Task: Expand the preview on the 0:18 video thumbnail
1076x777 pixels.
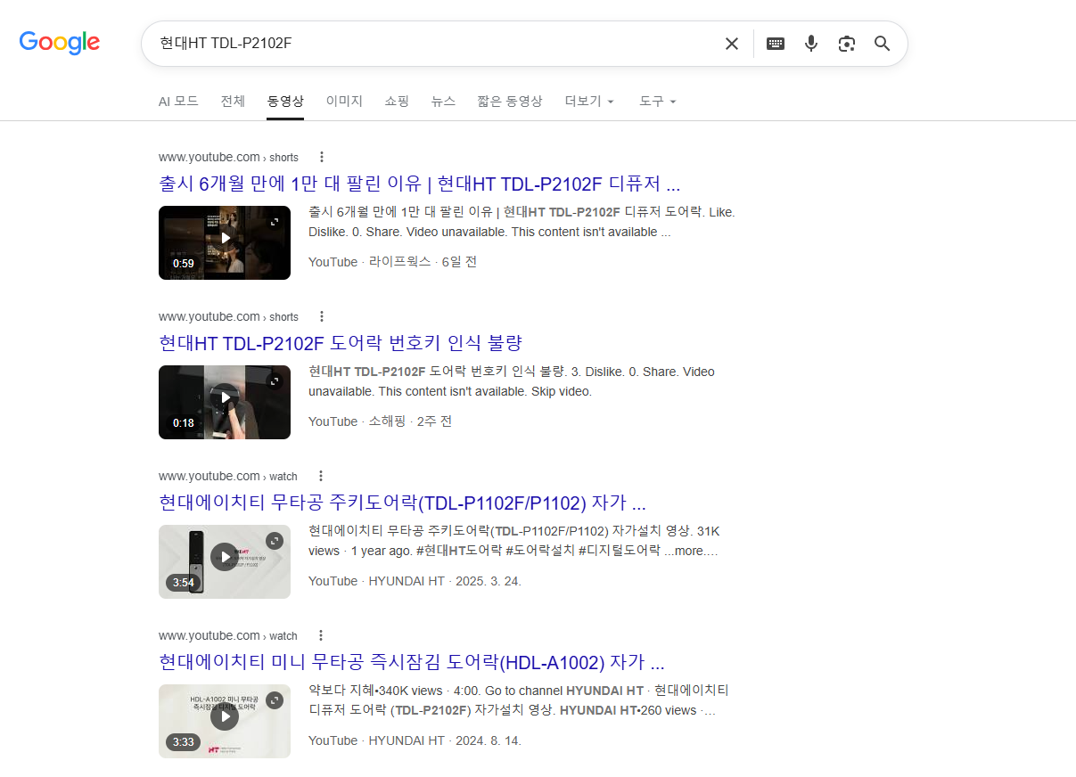Action: point(275,380)
